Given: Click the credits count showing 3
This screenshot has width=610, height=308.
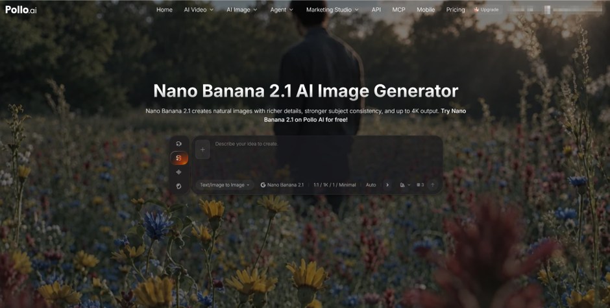Looking at the screenshot, I should pos(420,185).
